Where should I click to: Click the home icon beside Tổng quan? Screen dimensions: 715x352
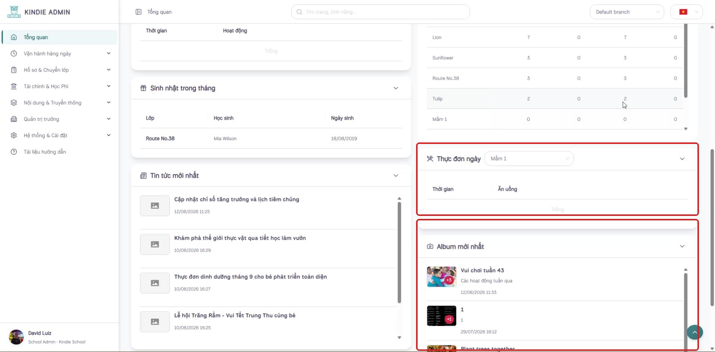click(x=14, y=37)
